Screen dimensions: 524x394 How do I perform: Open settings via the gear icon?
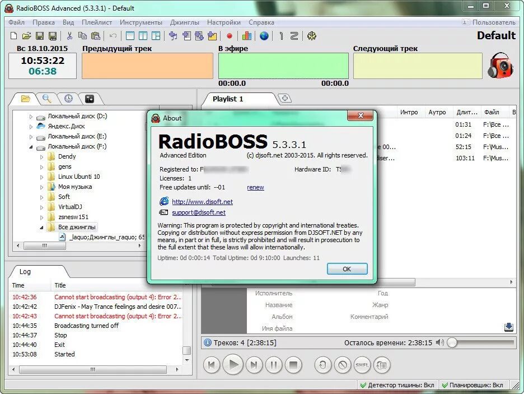tap(311, 36)
